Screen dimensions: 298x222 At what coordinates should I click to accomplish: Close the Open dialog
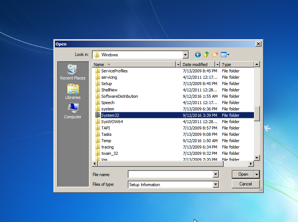click(258, 44)
